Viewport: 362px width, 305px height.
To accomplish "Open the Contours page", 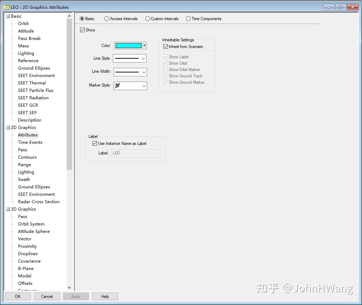I will [x=27, y=157].
